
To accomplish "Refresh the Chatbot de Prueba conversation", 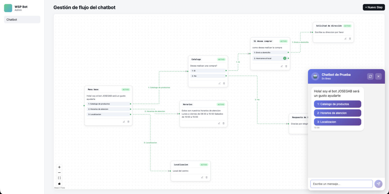I will pyautogui.click(x=370, y=76).
